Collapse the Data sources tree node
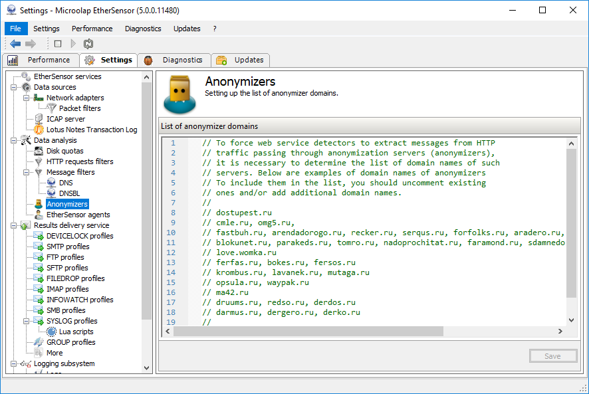Image resolution: width=589 pixels, height=394 pixels. (x=14, y=88)
